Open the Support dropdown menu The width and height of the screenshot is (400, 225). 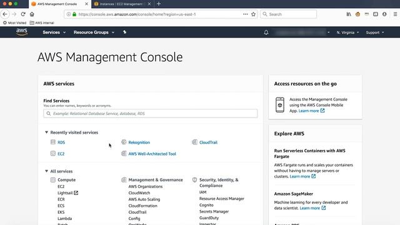(375, 32)
